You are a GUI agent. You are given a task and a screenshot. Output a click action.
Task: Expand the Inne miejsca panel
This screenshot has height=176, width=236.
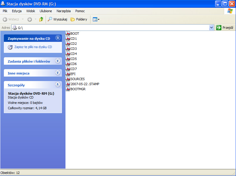point(57,73)
